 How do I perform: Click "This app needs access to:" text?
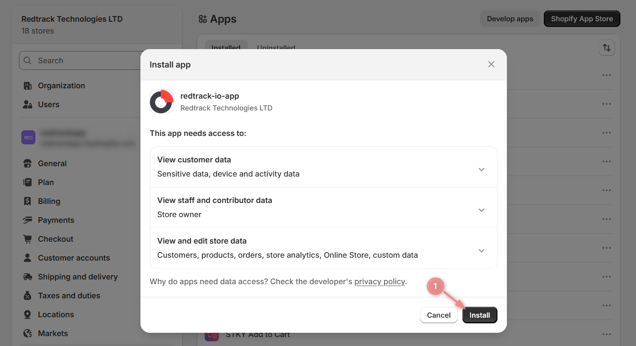(x=198, y=134)
